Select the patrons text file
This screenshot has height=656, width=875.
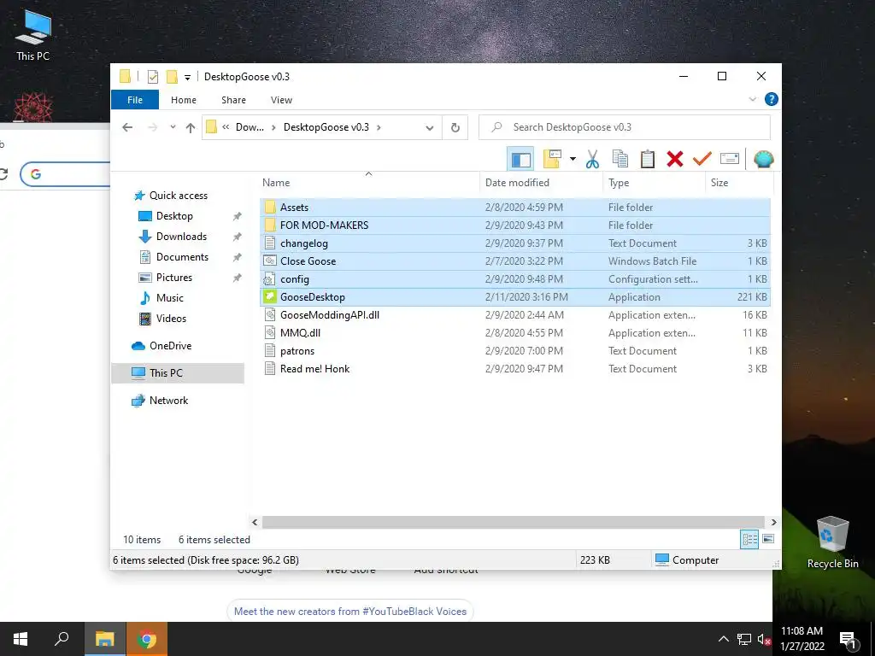pos(515,351)
